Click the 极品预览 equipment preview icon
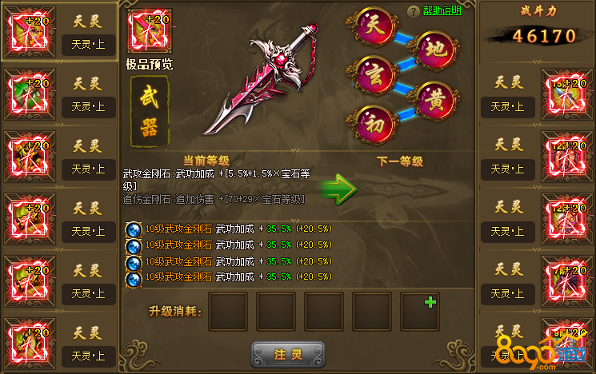 point(150,30)
